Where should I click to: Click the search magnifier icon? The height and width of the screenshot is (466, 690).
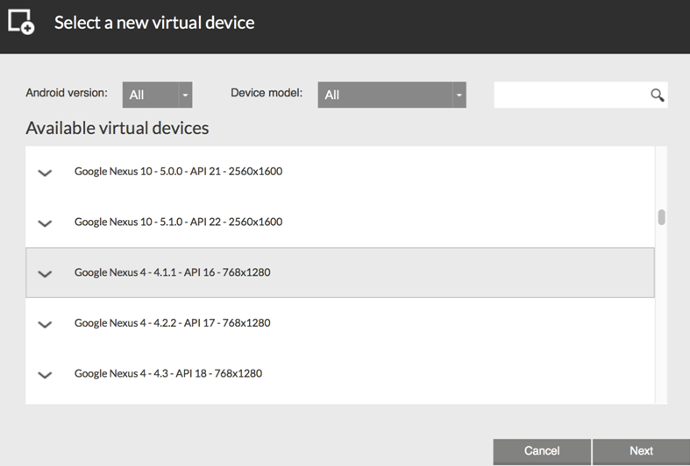click(x=657, y=95)
